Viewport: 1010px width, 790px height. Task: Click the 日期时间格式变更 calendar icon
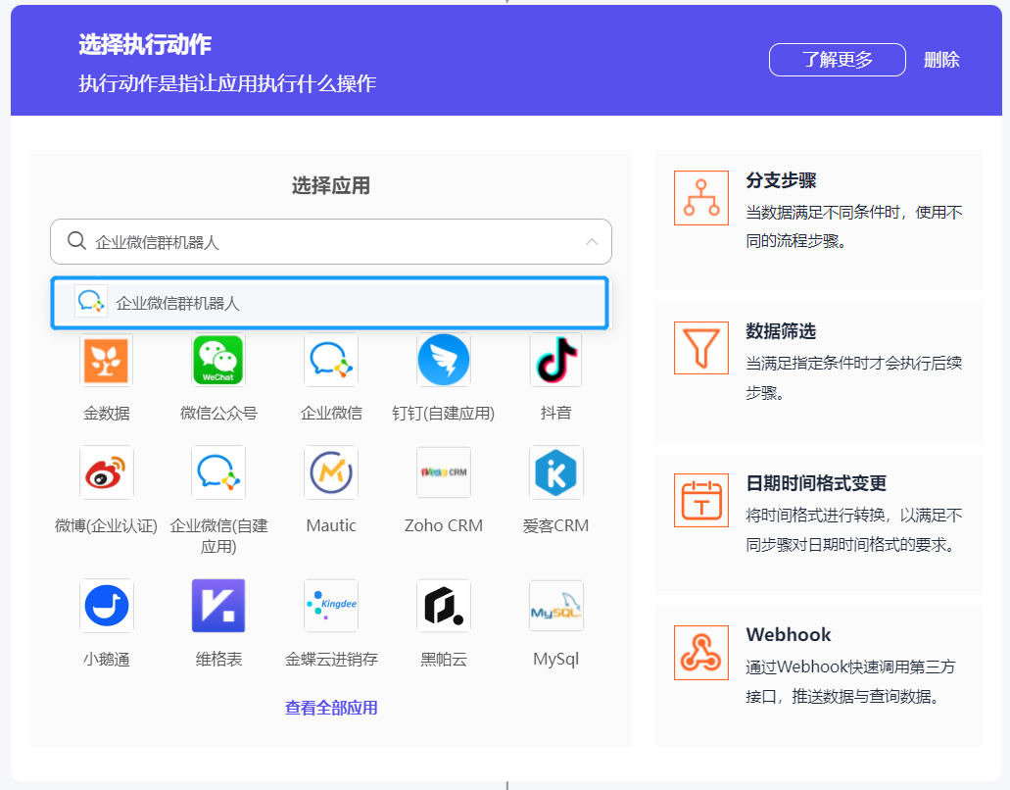click(x=700, y=500)
